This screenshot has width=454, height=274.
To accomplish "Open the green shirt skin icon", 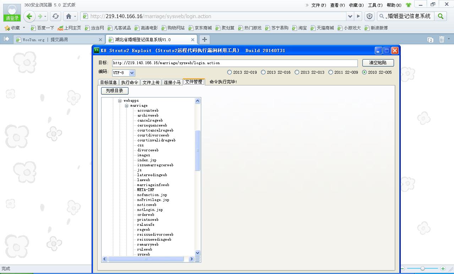I will pyautogui.click(x=409, y=5).
